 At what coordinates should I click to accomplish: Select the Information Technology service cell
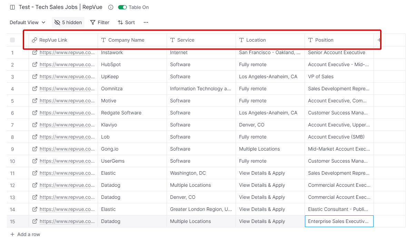click(x=201, y=89)
